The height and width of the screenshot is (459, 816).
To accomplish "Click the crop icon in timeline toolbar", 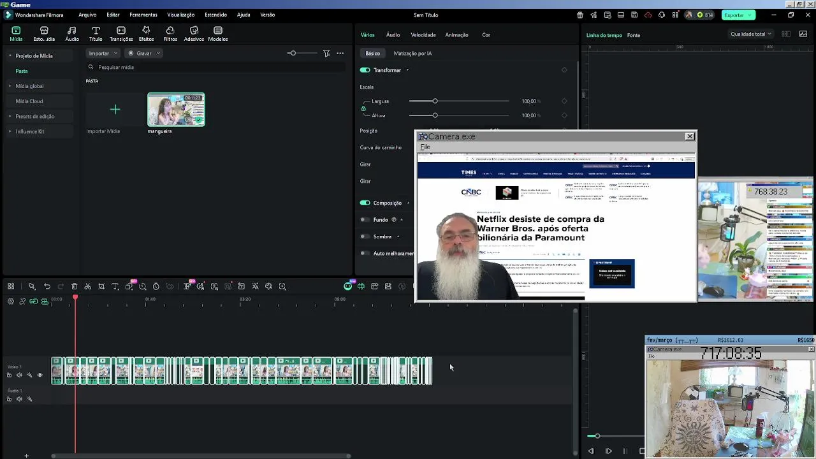I will [x=101, y=287].
